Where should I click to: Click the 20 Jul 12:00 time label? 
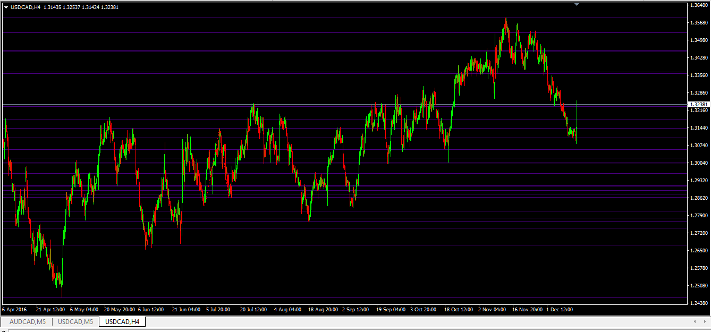coord(255,309)
